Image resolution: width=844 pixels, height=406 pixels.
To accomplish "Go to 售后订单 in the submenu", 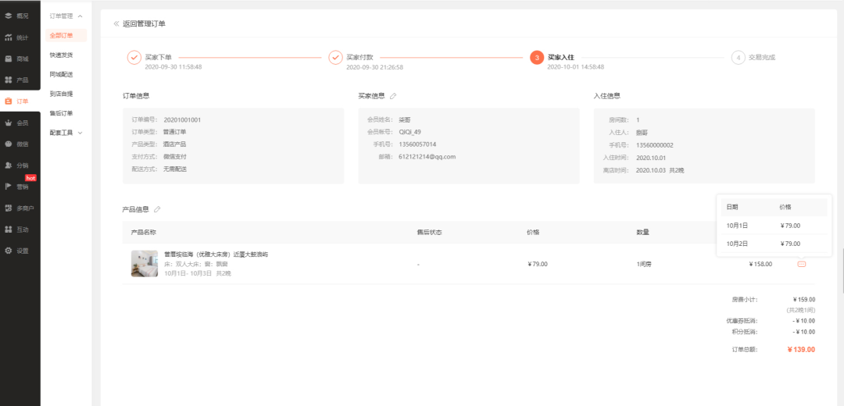I will pos(61,113).
